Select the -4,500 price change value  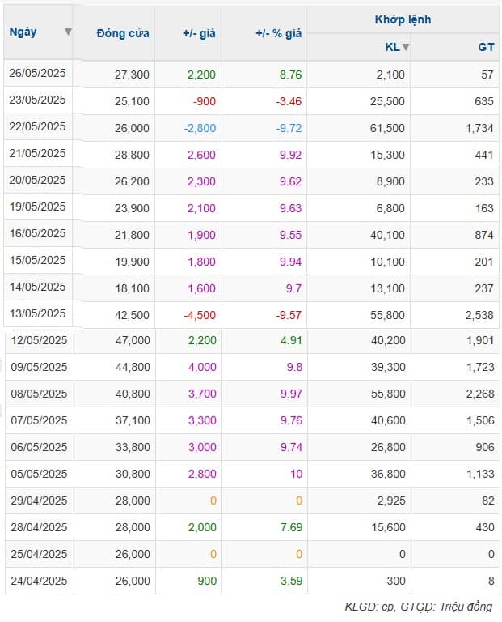(x=200, y=314)
